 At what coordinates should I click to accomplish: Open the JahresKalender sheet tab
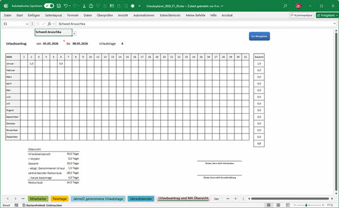point(141,199)
